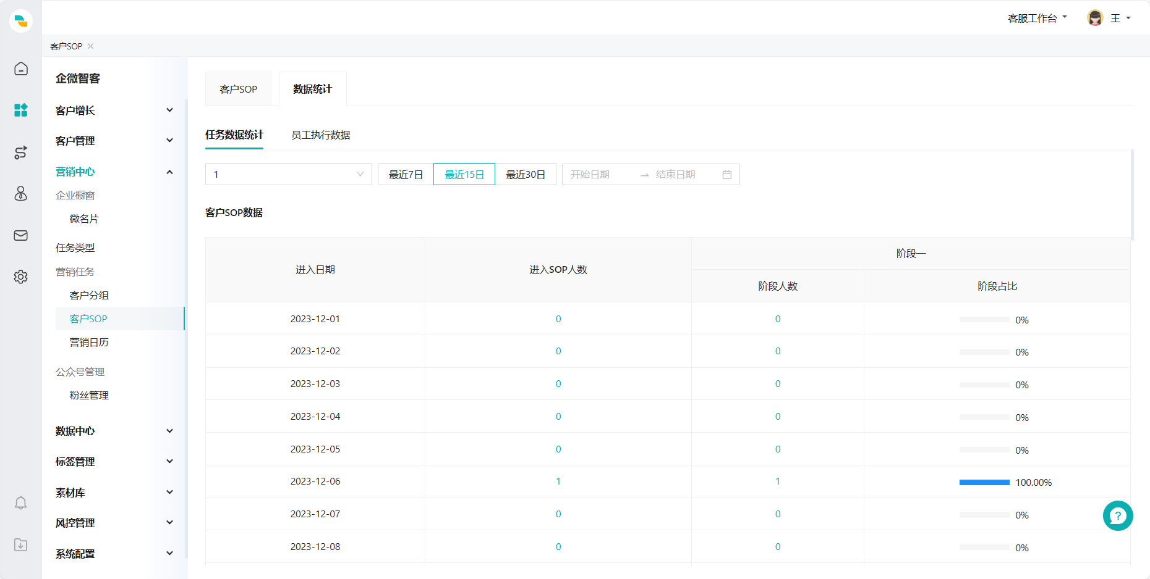Click the page vertical scrollbar
The image size is (1150, 579).
1132,194
